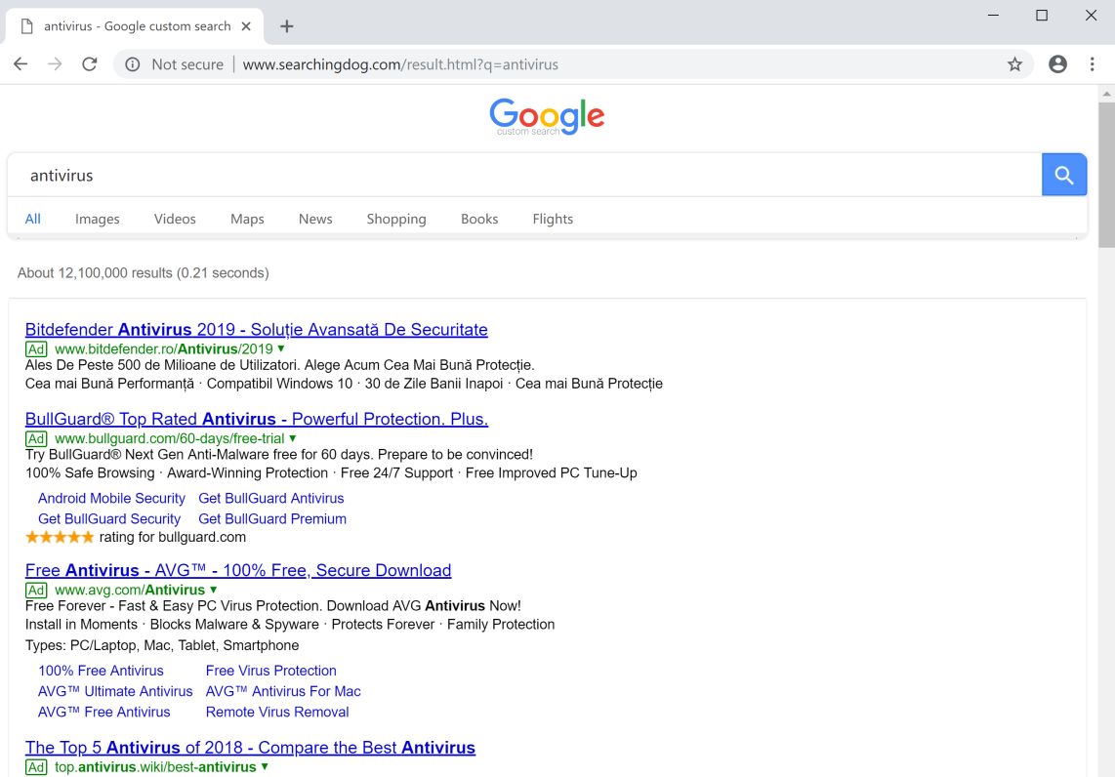
Task: Open Chrome's three-dot menu
Action: pos(1093,63)
